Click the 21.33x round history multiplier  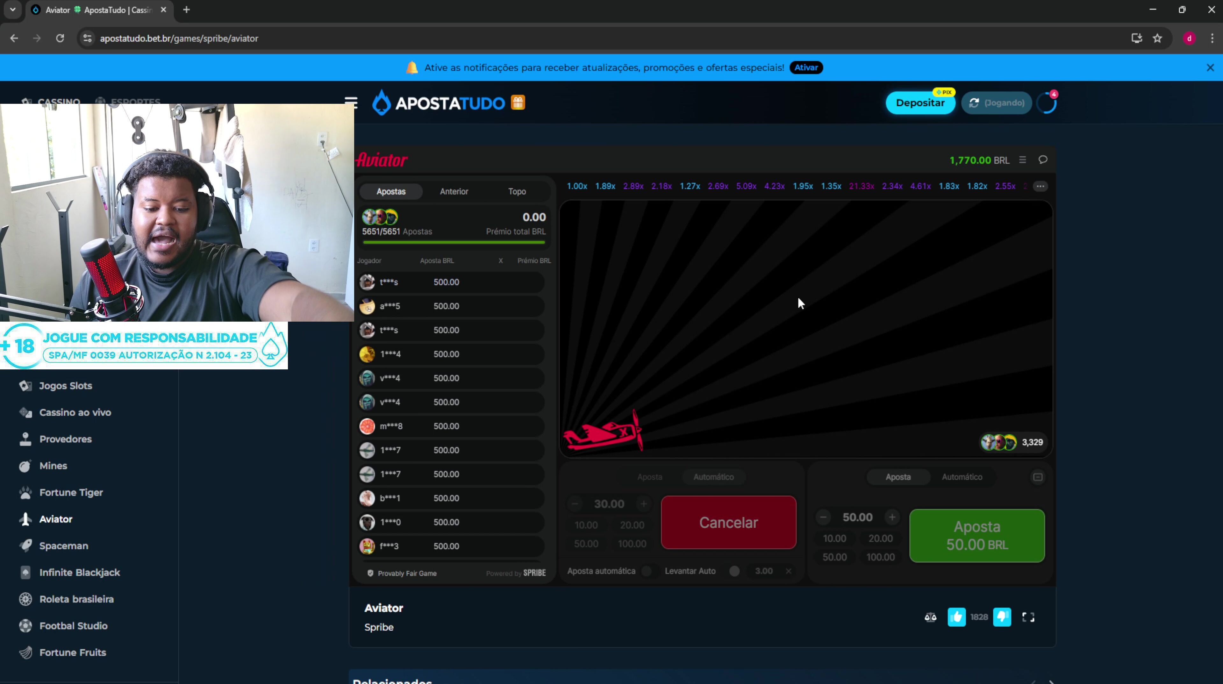tap(861, 186)
